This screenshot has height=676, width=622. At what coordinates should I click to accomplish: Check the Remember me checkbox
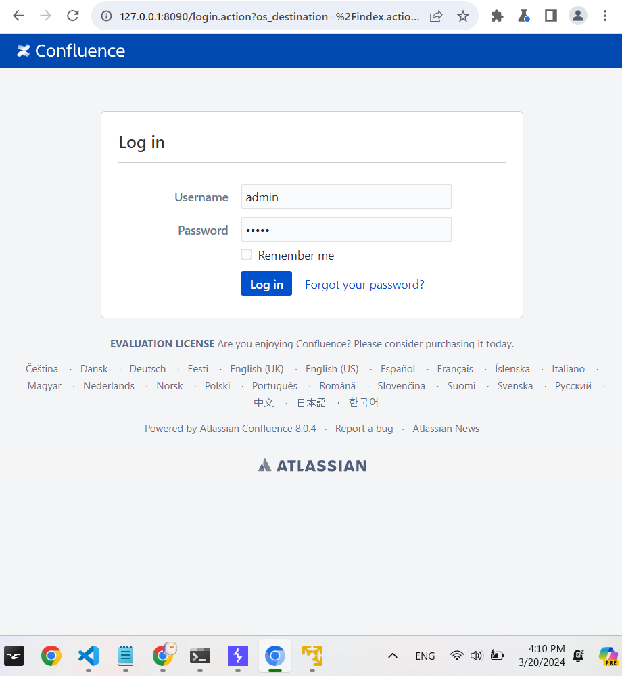[247, 255]
